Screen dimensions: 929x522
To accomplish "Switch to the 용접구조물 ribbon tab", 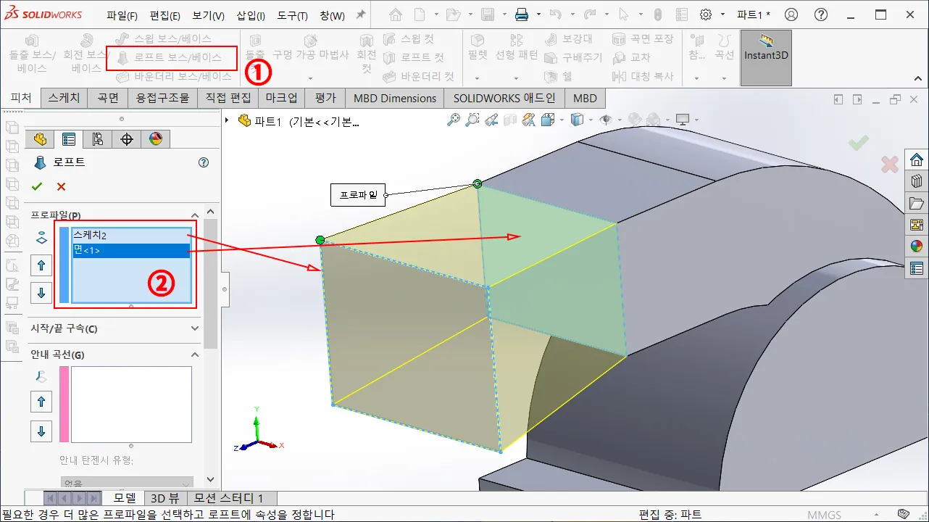I will [x=162, y=98].
